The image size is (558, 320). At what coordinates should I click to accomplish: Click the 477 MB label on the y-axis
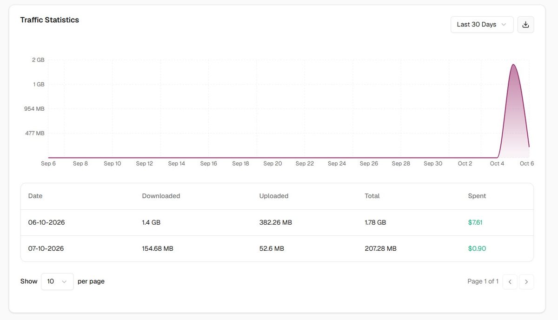35,133
